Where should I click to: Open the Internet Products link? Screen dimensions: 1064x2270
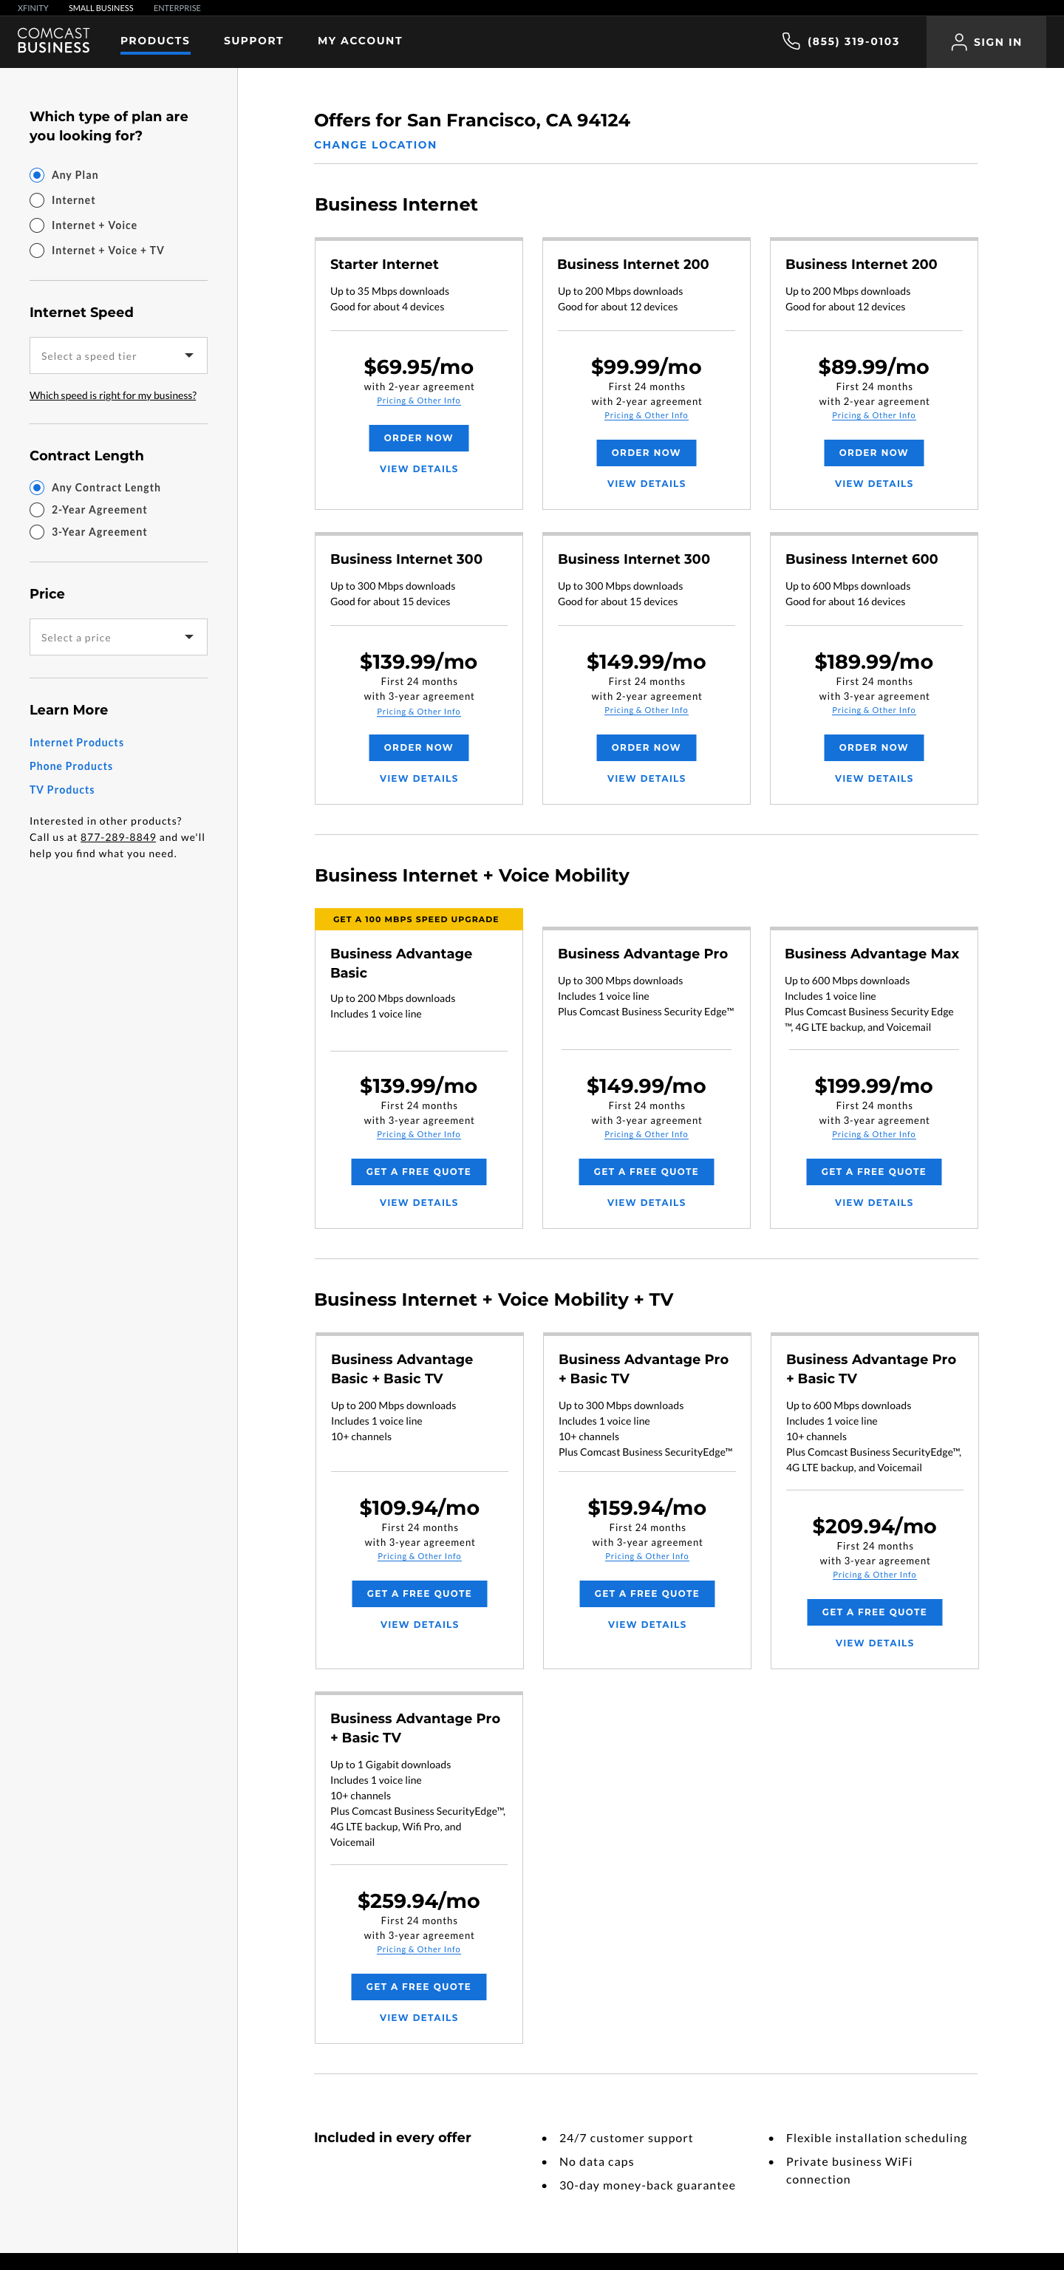click(77, 743)
